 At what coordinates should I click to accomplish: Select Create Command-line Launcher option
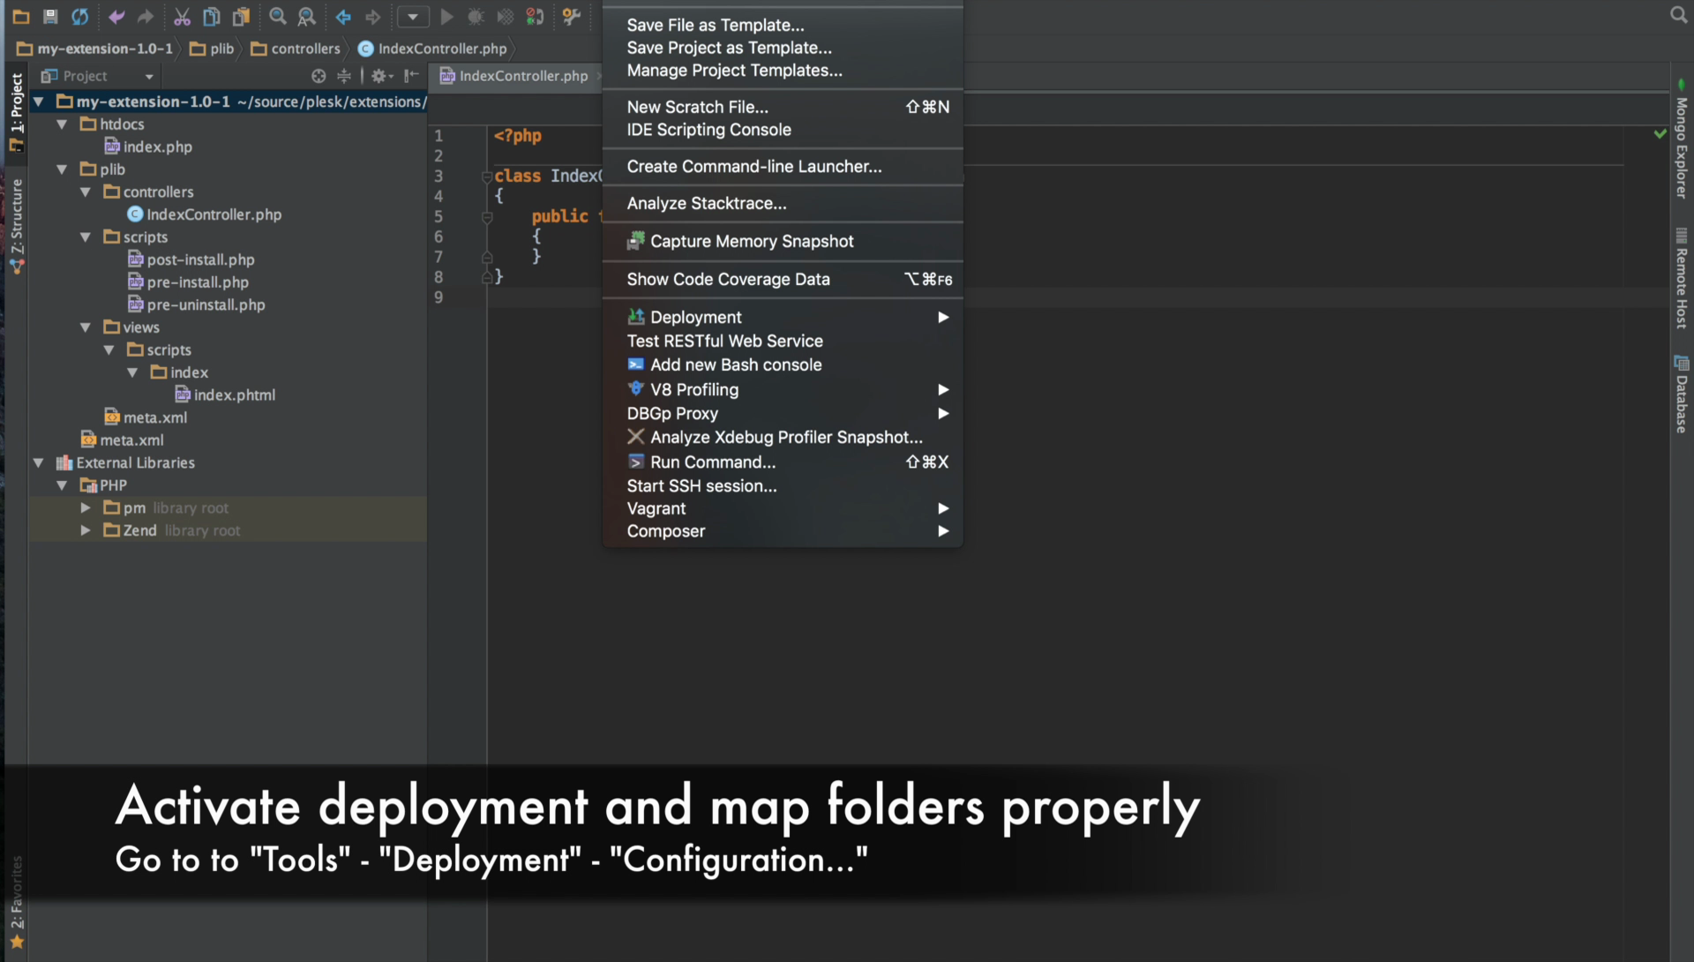[753, 167]
